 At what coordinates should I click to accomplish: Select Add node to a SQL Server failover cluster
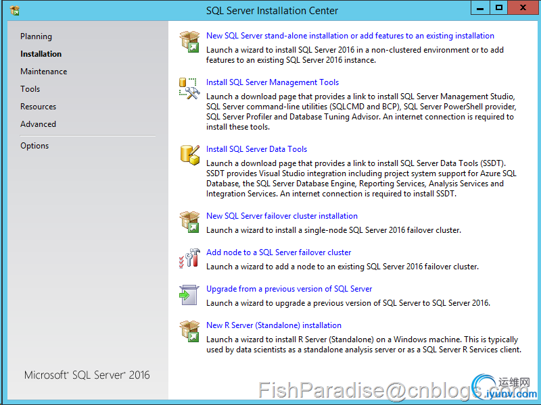[279, 252]
